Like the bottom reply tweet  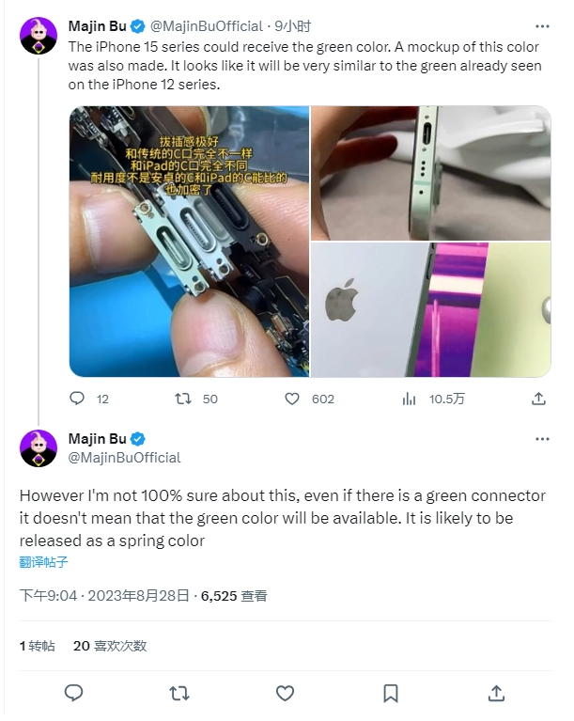tap(285, 693)
